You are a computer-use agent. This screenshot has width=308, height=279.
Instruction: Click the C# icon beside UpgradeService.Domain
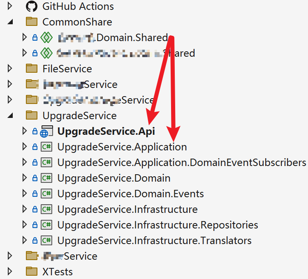pos(46,178)
